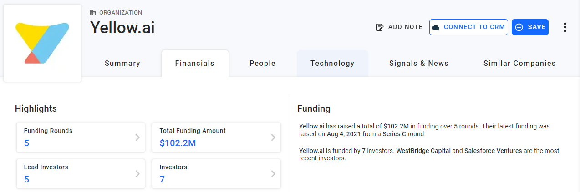Click the Connect to CRM button

pyautogui.click(x=468, y=27)
